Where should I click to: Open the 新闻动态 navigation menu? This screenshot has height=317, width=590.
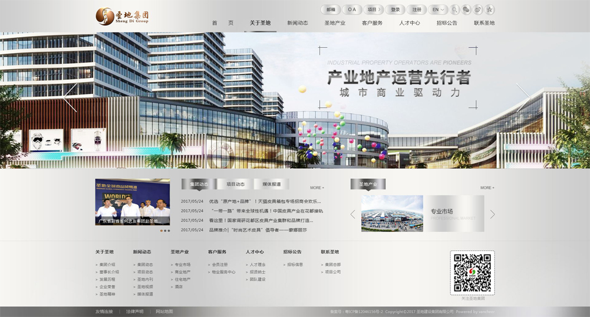pos(298,23)
